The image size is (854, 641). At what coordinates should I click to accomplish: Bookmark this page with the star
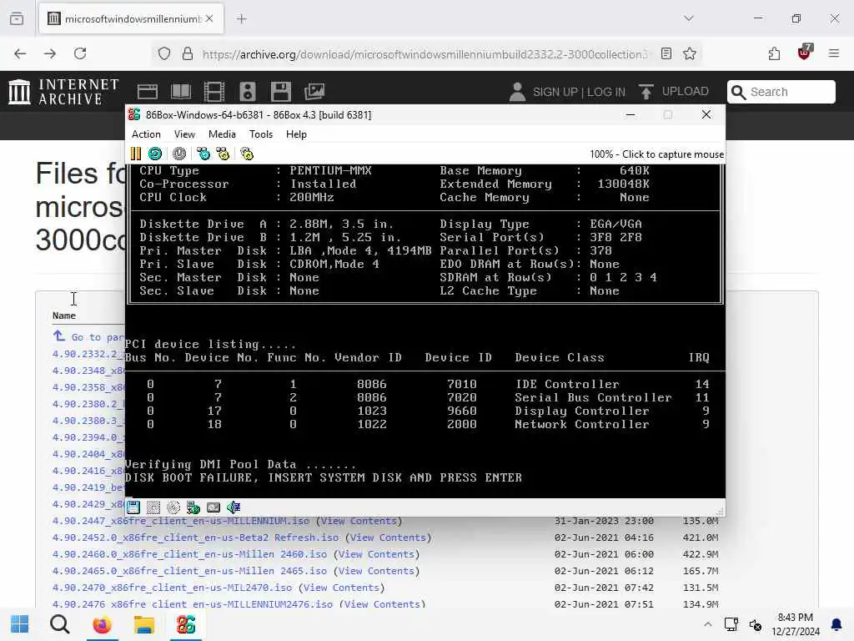click(690, 53)
